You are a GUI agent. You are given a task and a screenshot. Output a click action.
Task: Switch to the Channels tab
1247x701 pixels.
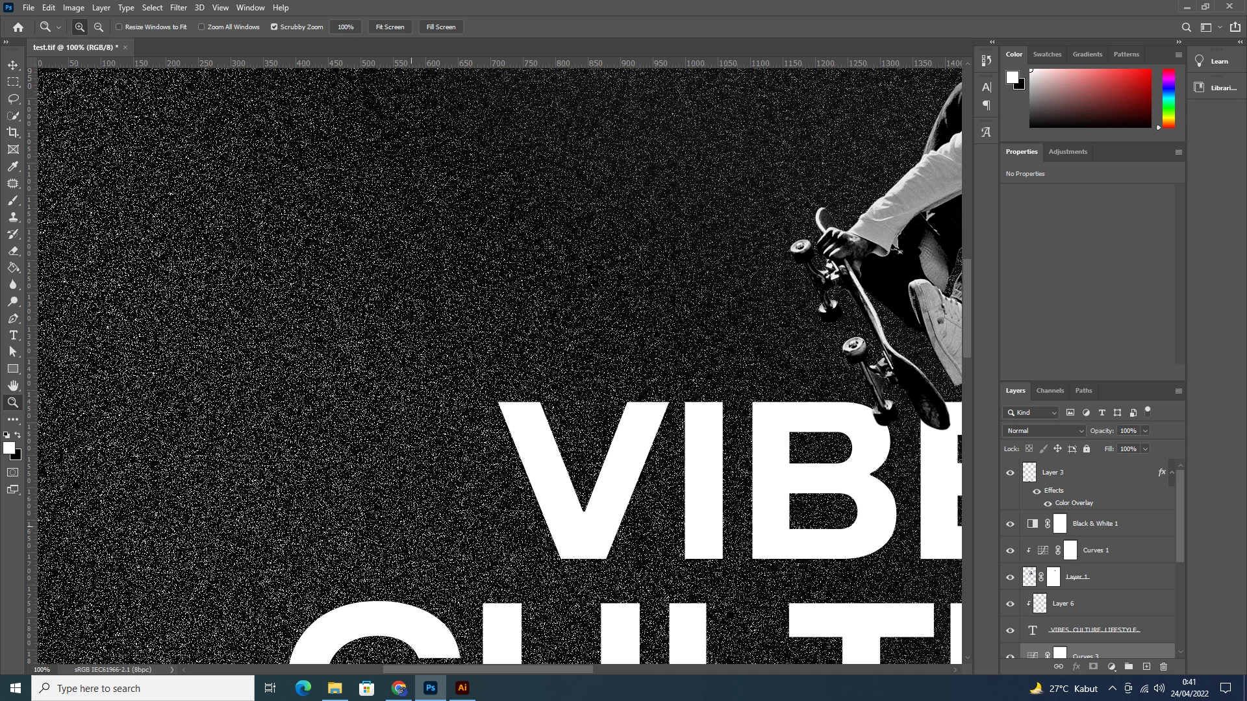pyautogui.click(x=1050, y=391)
